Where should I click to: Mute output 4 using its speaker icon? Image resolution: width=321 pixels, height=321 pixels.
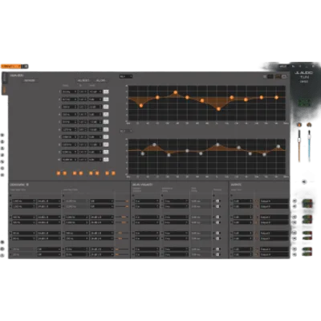[295, 222]
